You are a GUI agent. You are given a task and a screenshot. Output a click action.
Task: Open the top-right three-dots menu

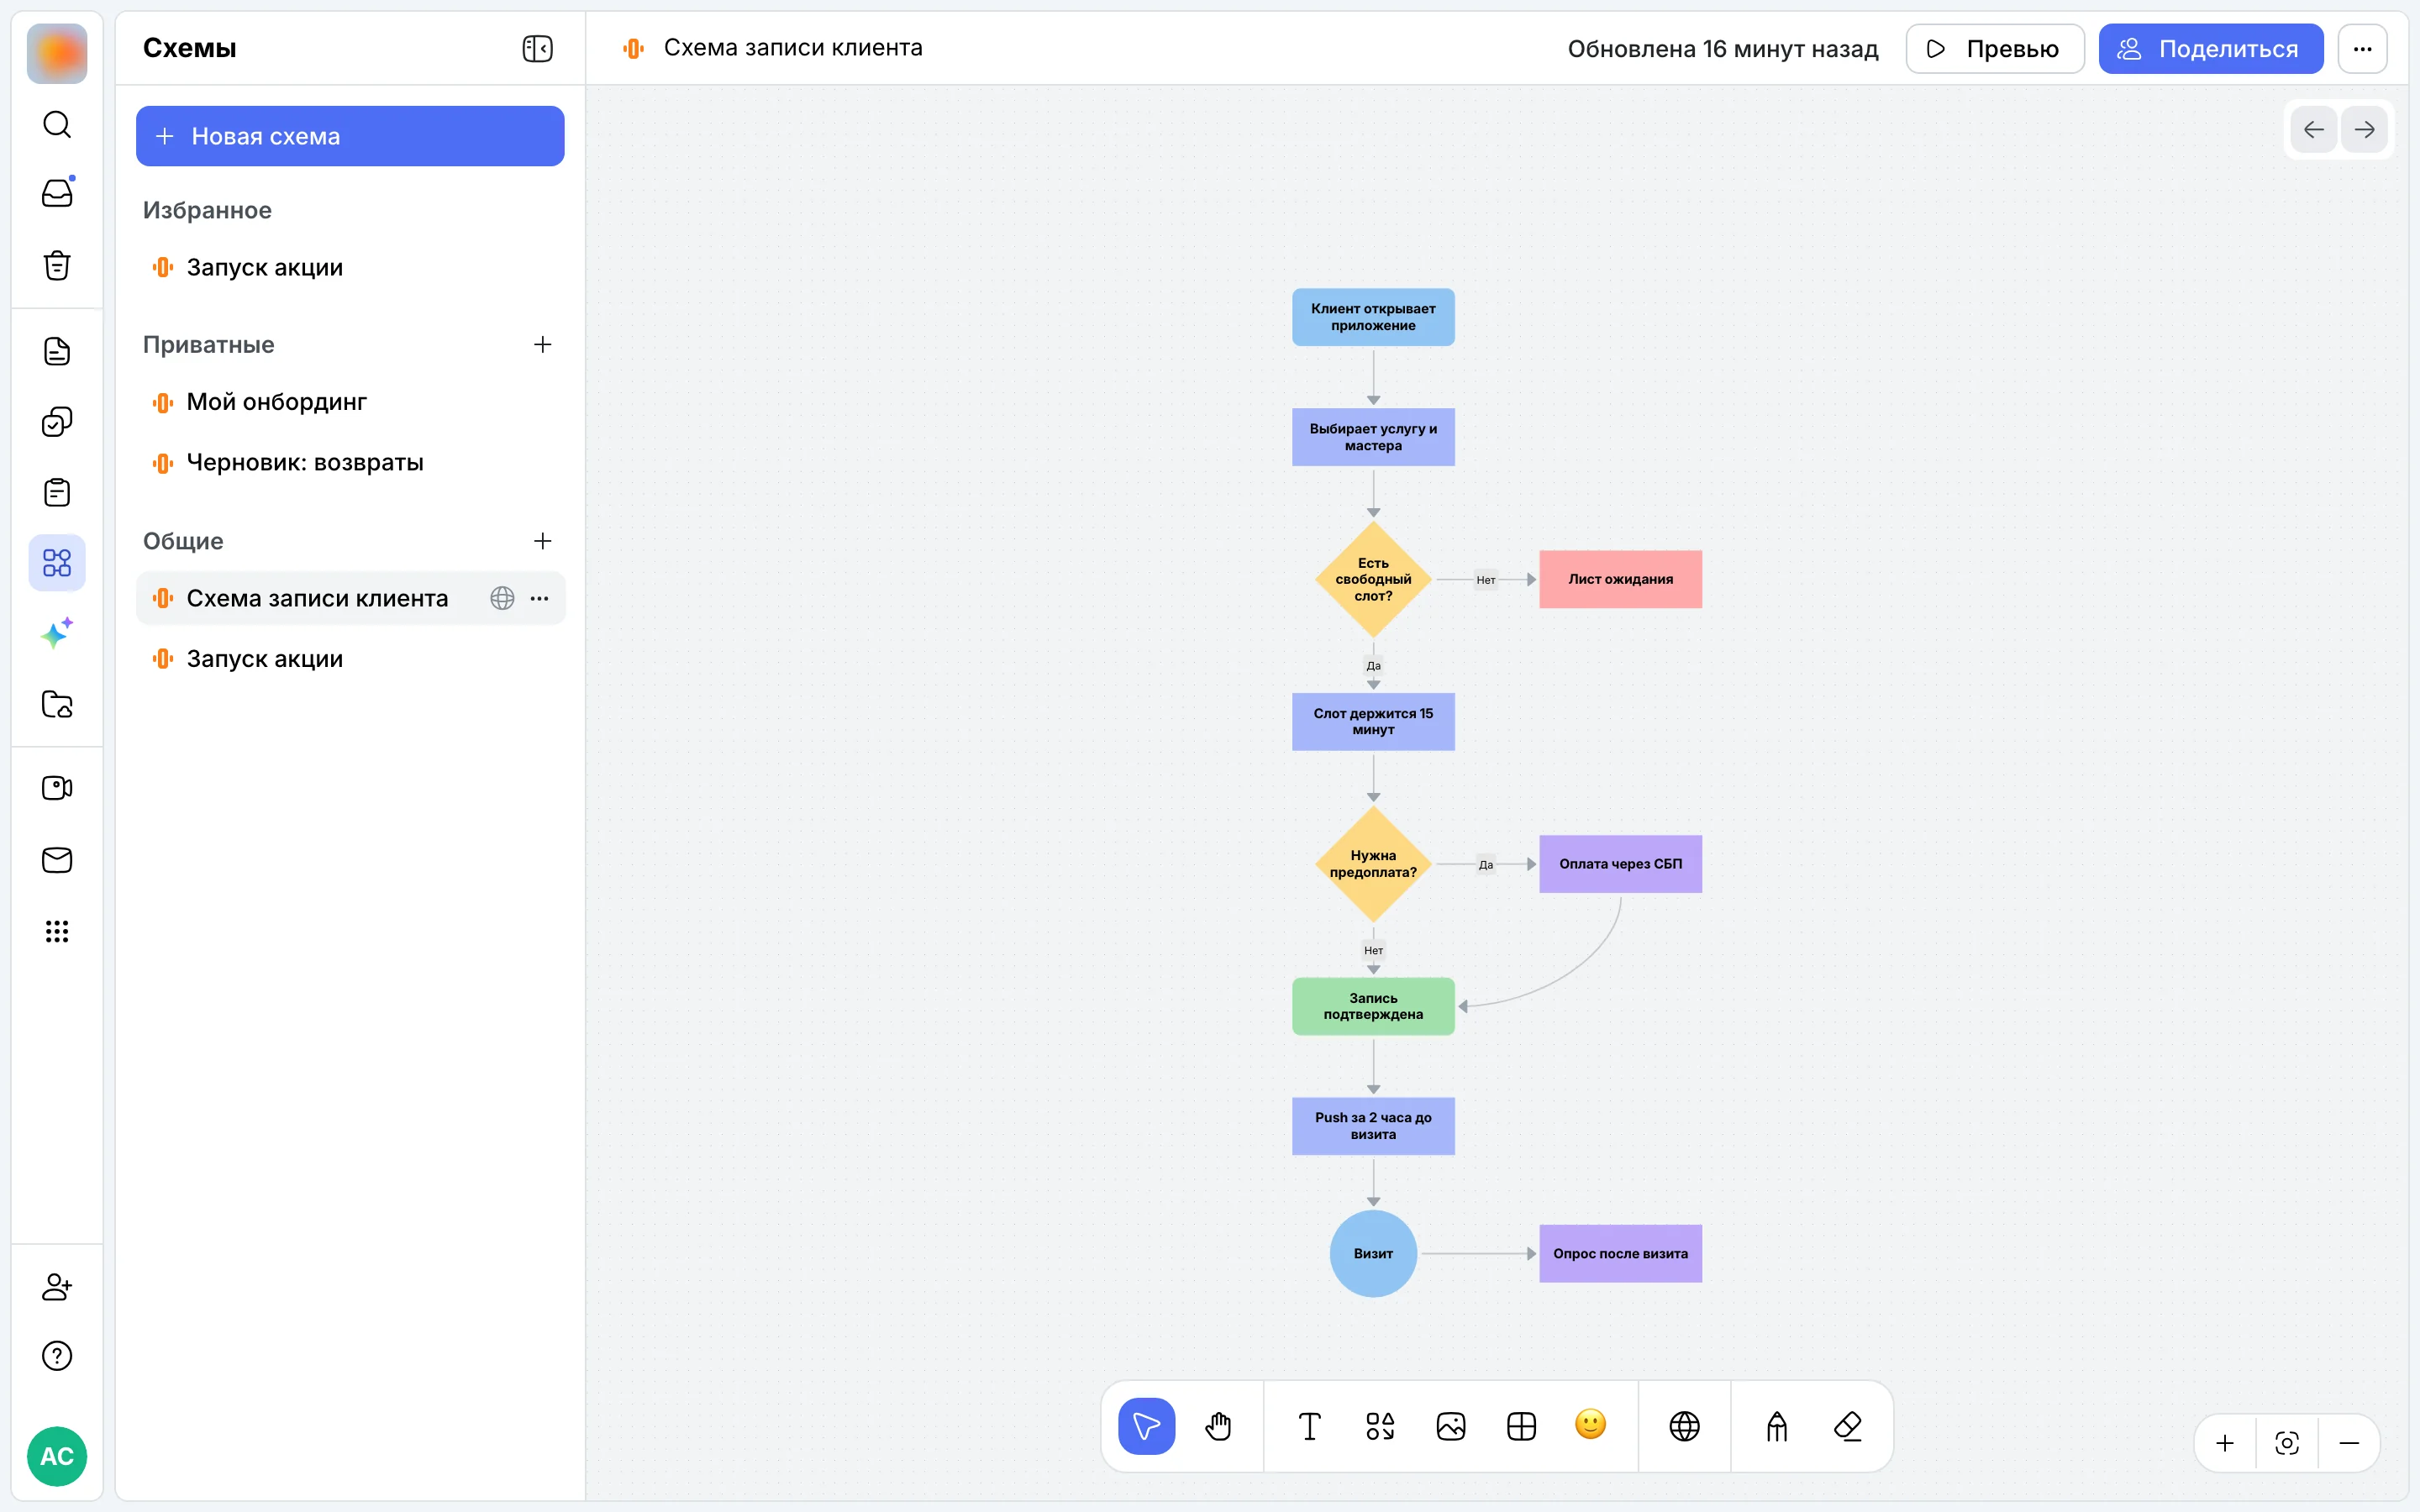[x=2363, y=49]
